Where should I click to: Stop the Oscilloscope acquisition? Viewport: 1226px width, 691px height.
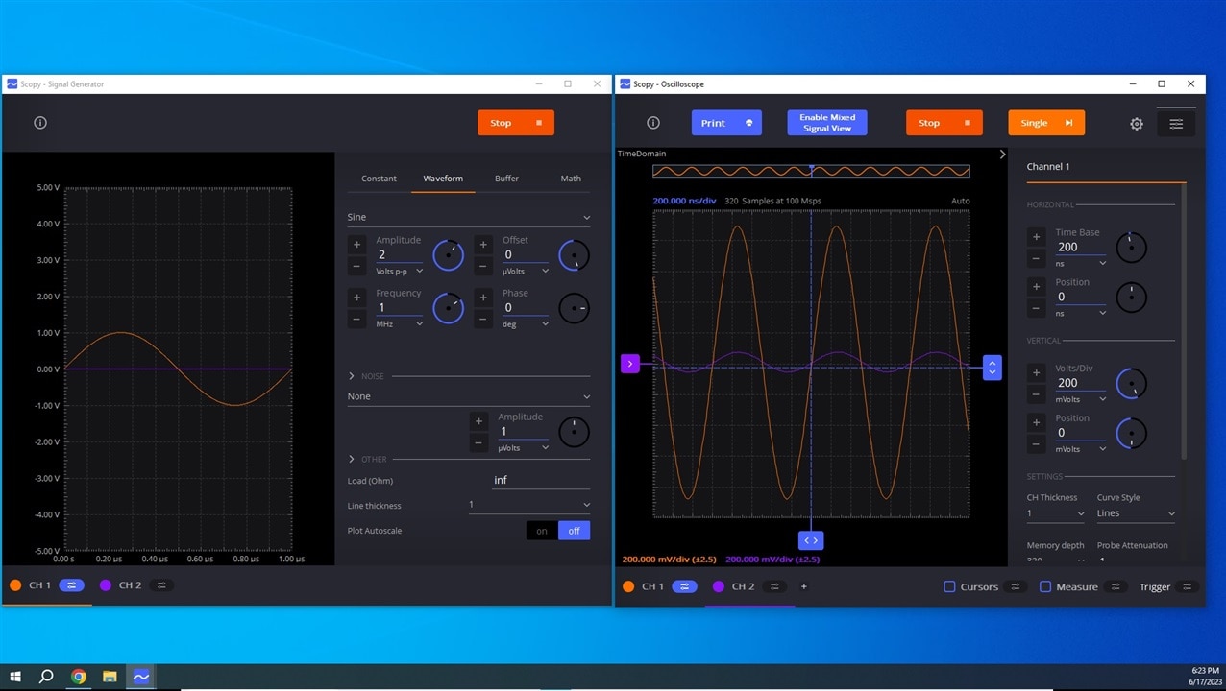pos(944,123)
